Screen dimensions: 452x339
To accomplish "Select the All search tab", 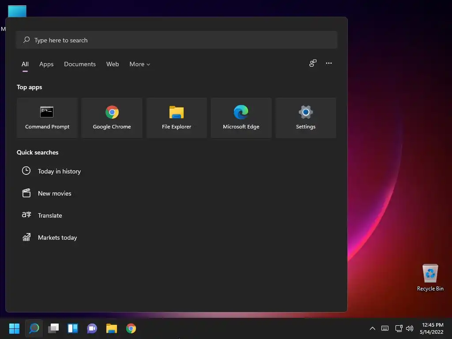I will 25,64.
